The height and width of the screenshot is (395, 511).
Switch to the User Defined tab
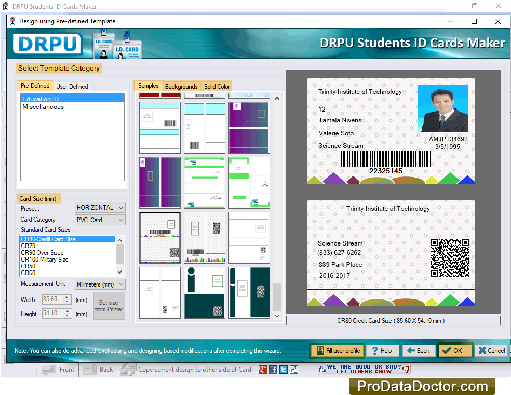coord(72,86)
